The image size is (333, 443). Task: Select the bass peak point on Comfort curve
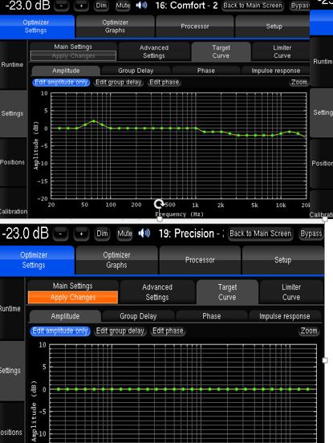tap(94, 121)
